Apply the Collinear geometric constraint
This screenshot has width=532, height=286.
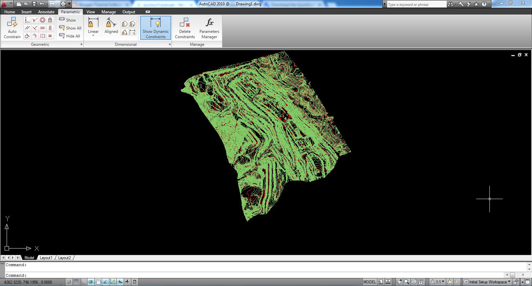35,20
